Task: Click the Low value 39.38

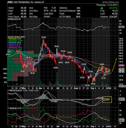Action: coord(23,14)
